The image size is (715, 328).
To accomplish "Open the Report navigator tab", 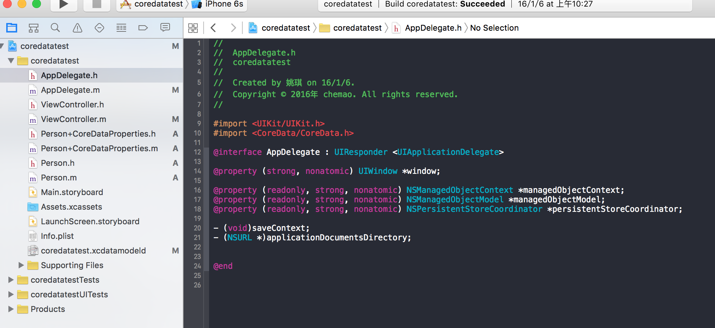I will click(165, 28).
